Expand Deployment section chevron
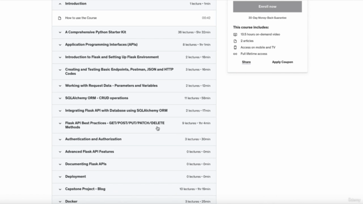Viewport: 363px width, 204px height. point(60,177)
